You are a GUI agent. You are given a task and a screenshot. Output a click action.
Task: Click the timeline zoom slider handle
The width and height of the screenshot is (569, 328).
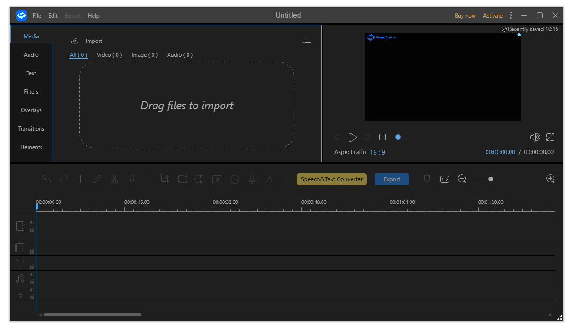491,179
